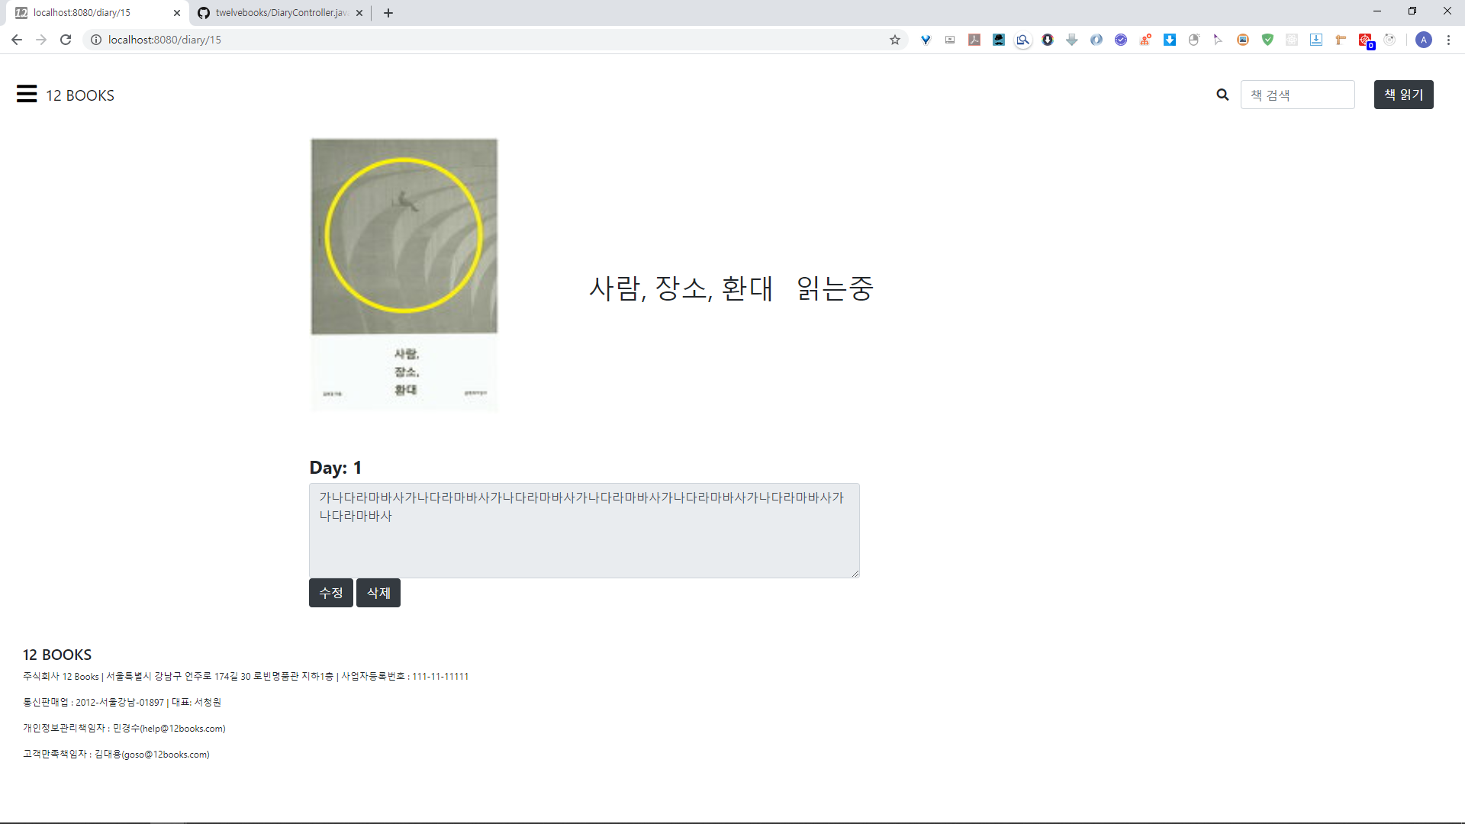Click the 수정 edit button
Viewport: 1465px width, 824px height.
click(x=330, y=593)
